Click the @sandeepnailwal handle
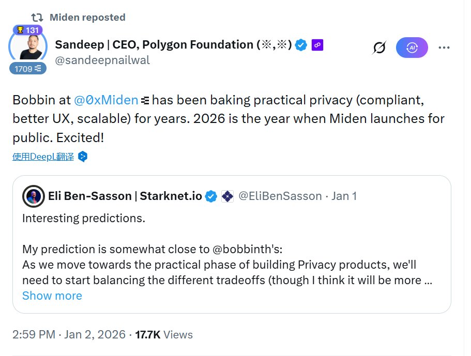Screen dimensions: 471x356 (x=102, y=60)
